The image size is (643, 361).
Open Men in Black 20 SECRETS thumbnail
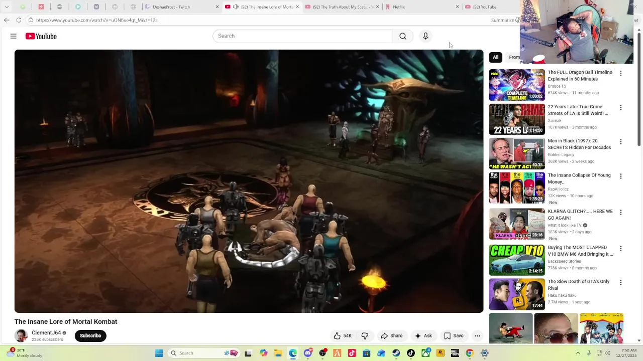tap(517, 153)
